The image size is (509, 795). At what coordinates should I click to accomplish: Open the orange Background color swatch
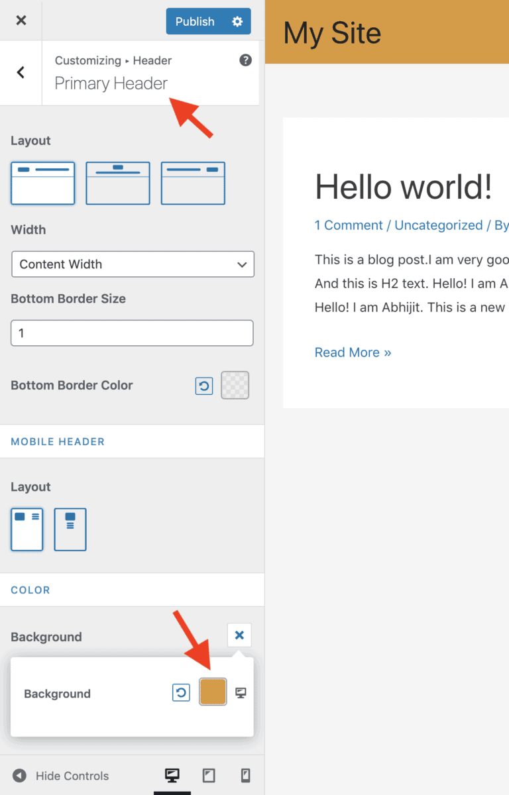(x=213, y=692)
